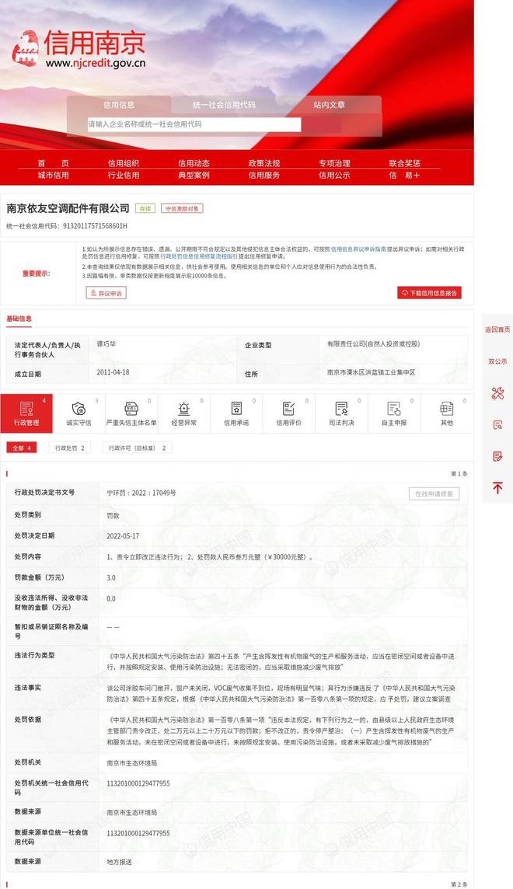Select the 行政许可（旧标准）2 filter tab
The width and height of the screenshot is (513, 889).
pyautogui.click(x=137, y=448)
